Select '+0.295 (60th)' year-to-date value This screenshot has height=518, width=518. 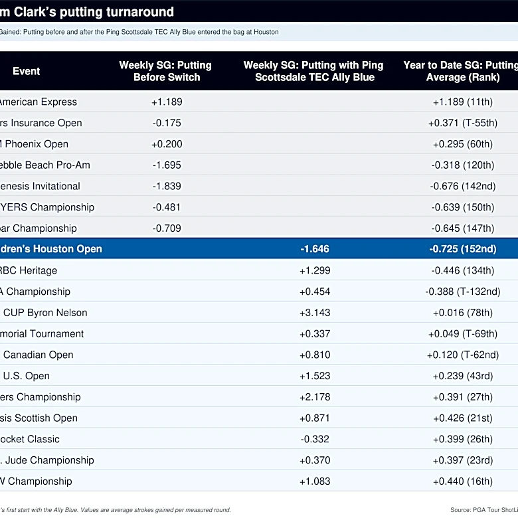463,144
